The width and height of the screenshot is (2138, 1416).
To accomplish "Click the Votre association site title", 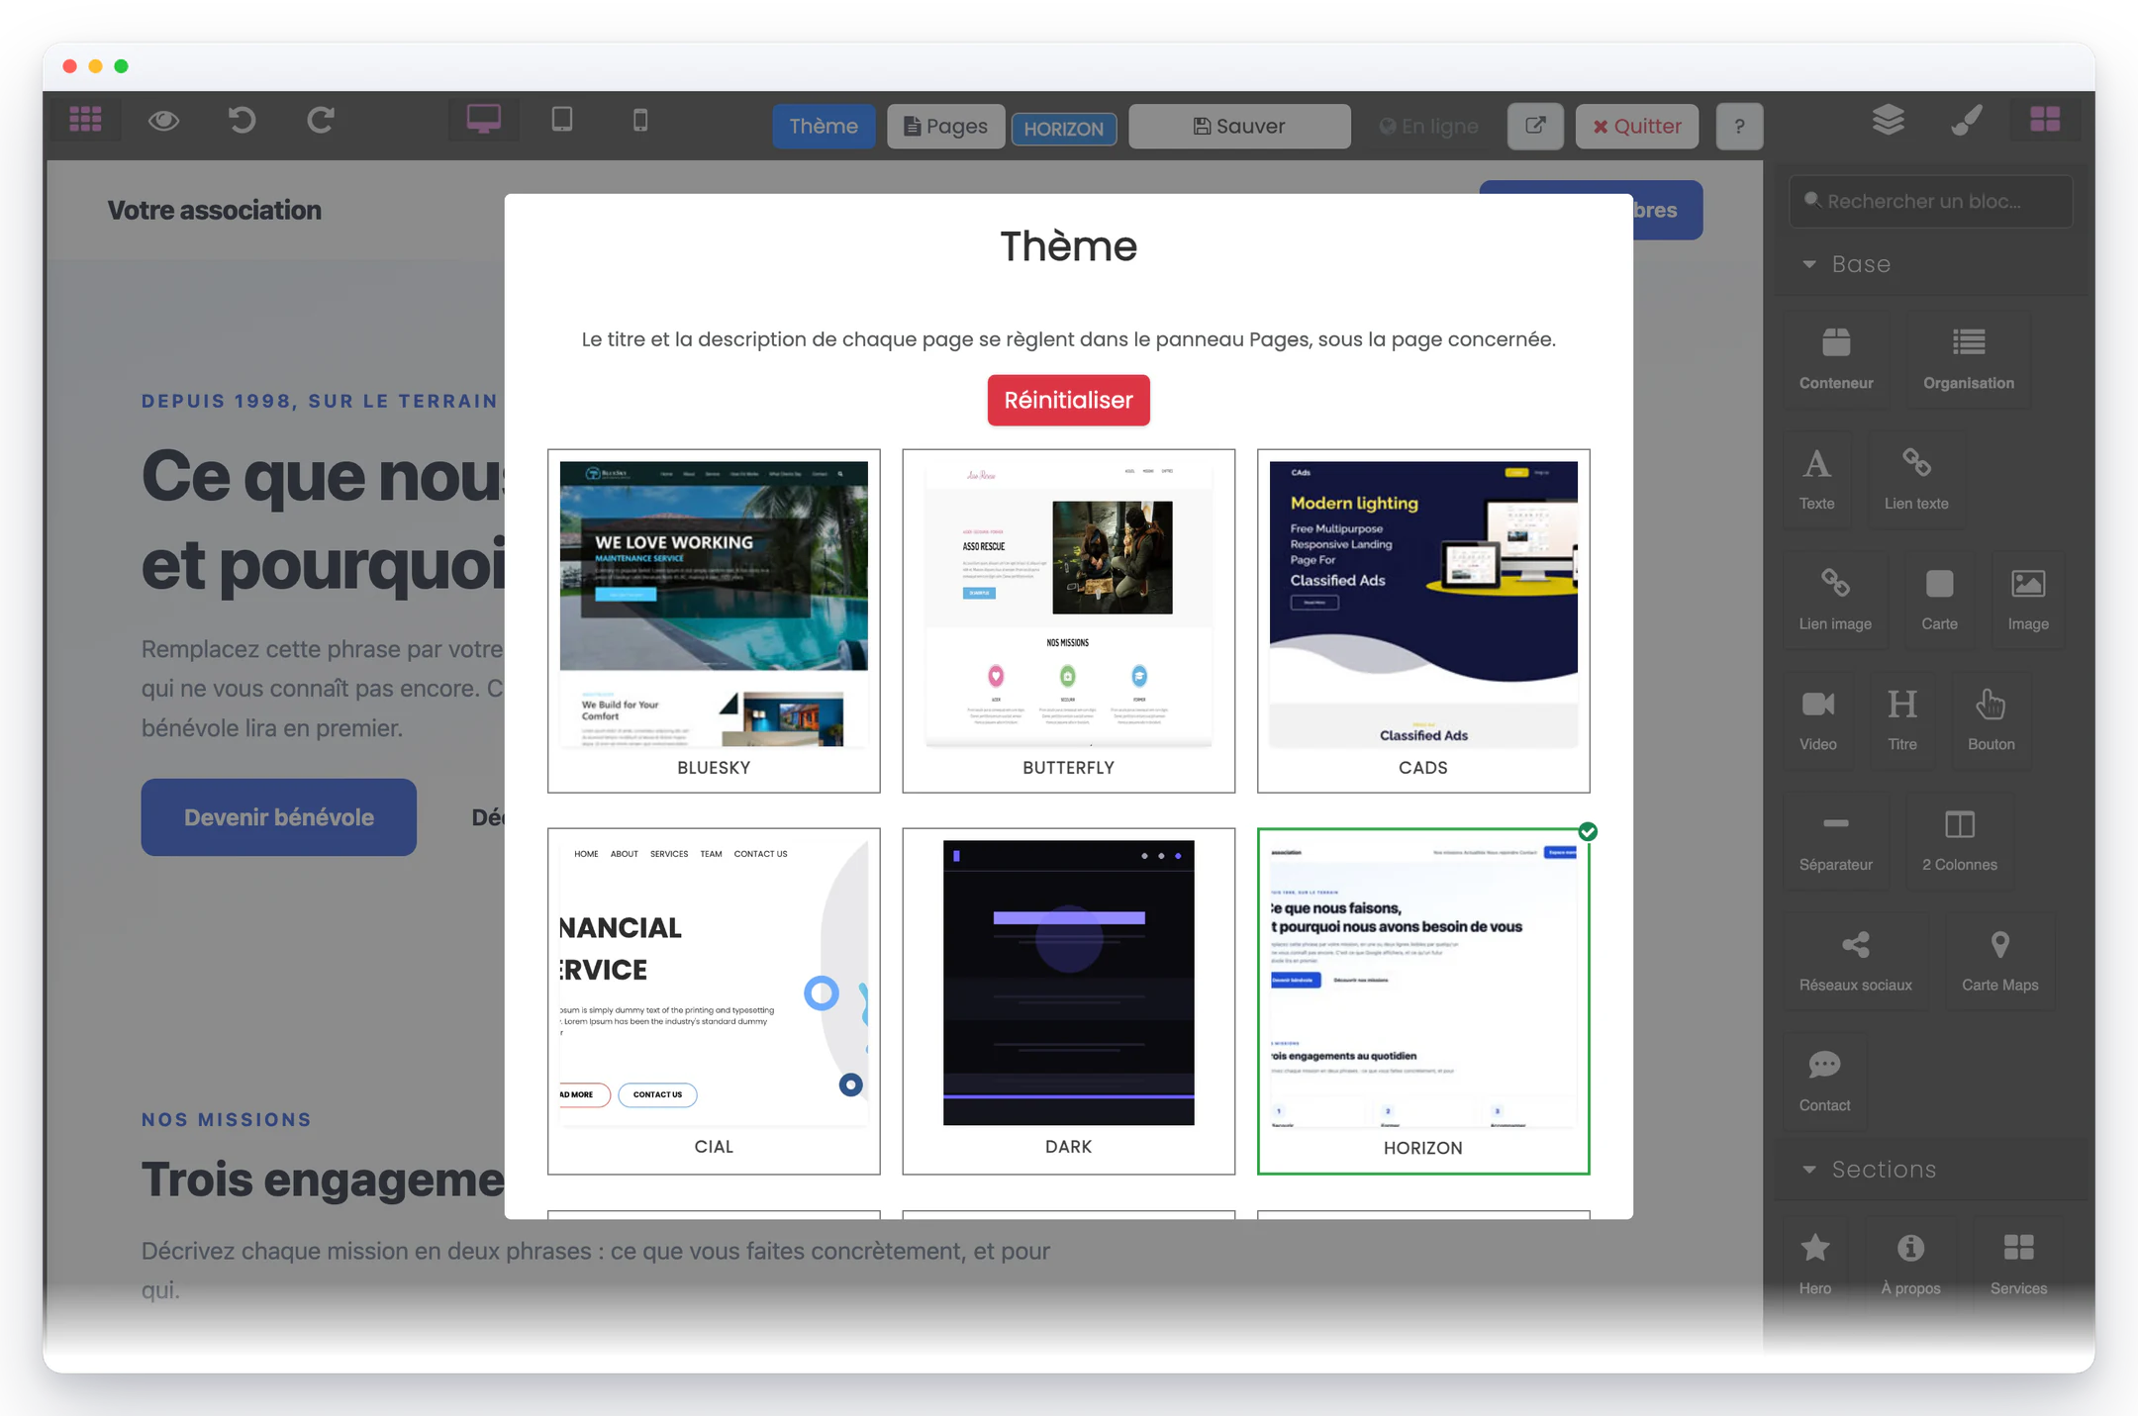I will point(215,210).
